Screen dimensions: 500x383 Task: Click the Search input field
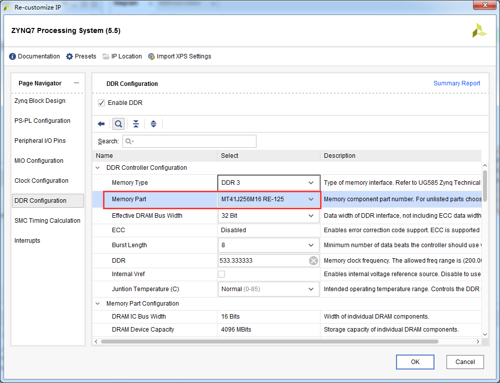(189, 141)
